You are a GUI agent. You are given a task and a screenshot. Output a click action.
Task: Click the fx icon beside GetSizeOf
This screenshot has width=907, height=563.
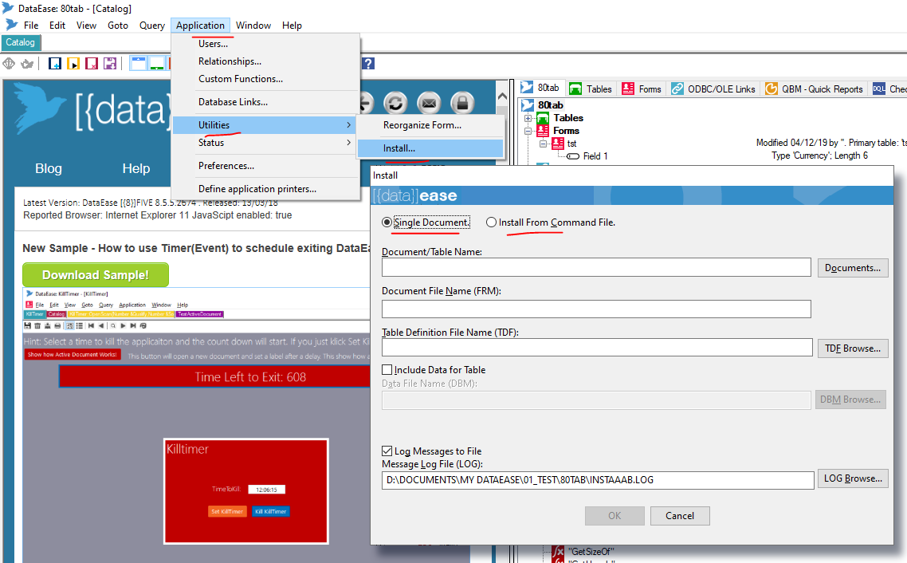click(x=558, y=552)
